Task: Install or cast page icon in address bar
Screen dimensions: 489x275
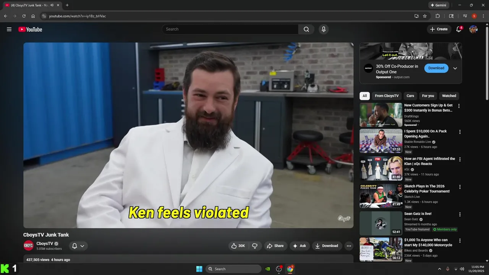Action: (416, 16)
